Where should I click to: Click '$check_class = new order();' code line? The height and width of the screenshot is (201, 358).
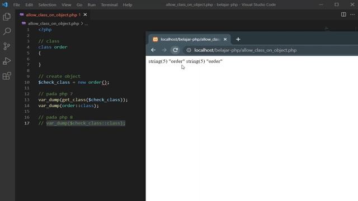pyautogui.click(x=74, y=82)
